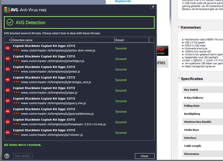Click the Key Switch specification row

tap(203, 90)
